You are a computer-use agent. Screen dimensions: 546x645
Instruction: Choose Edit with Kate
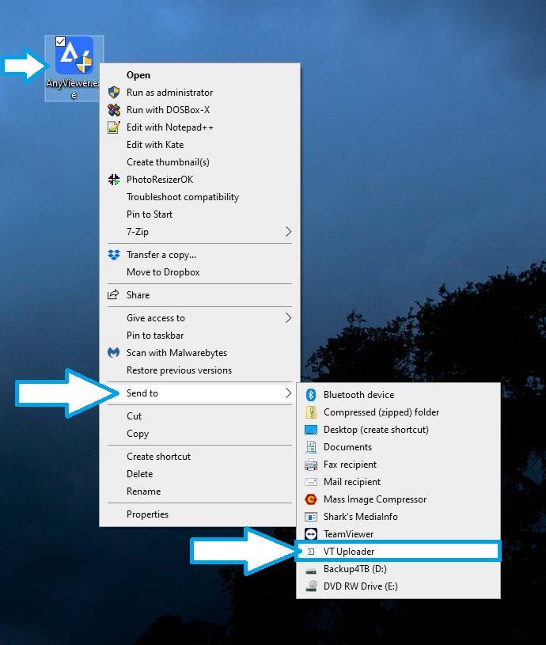tap(200, 144)
